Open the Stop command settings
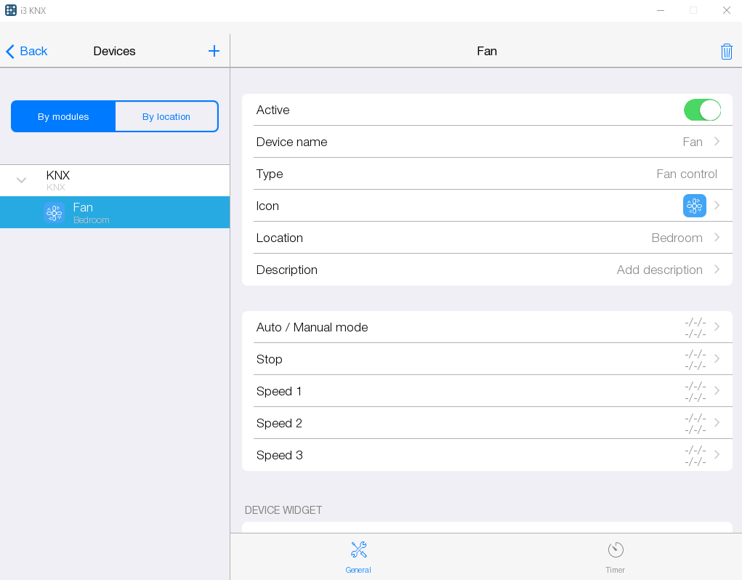The width and height of the screenshot is (742, 580). point(487,359)
